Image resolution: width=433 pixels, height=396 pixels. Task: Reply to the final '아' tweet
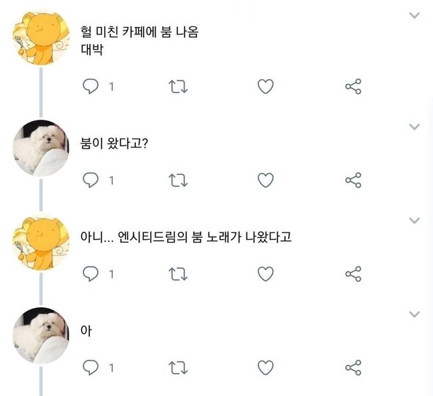tap(91, 367)
